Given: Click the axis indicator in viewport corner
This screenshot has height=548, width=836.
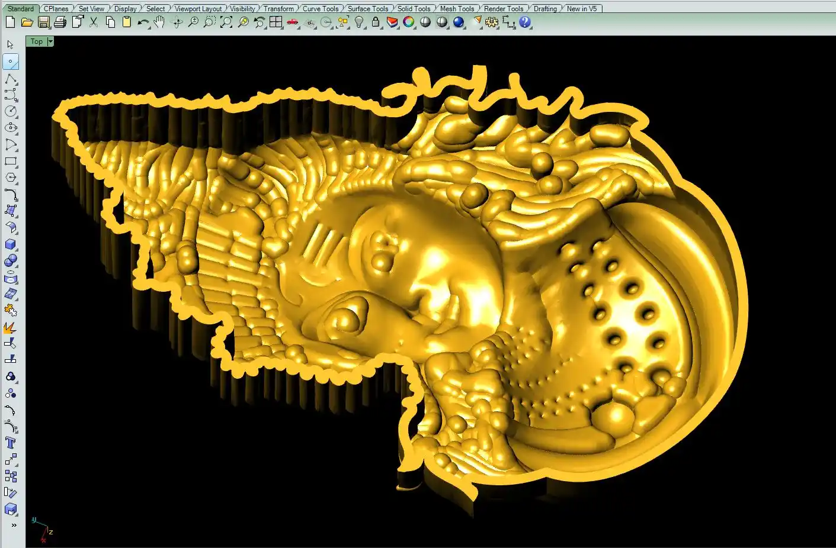Looking at the screenshot, I should (x=43, y=530).
